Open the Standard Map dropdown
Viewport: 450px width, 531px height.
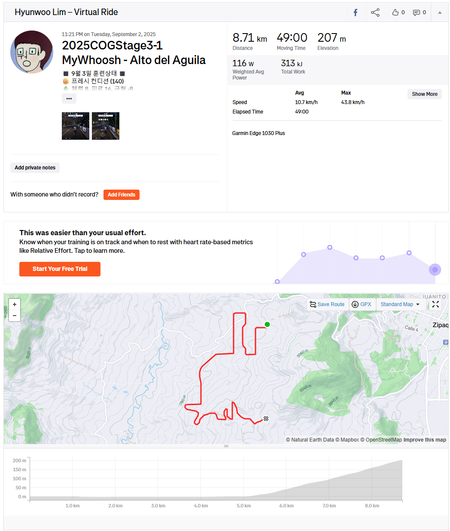tap(400, 304)
